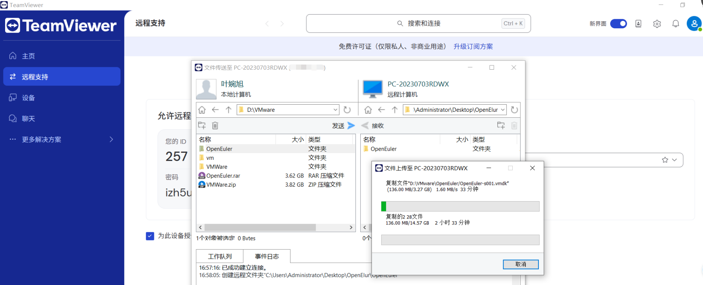Cancel the file upload with 取消
The width and height of the screenshot is (703, 285).
click(520, 264)
